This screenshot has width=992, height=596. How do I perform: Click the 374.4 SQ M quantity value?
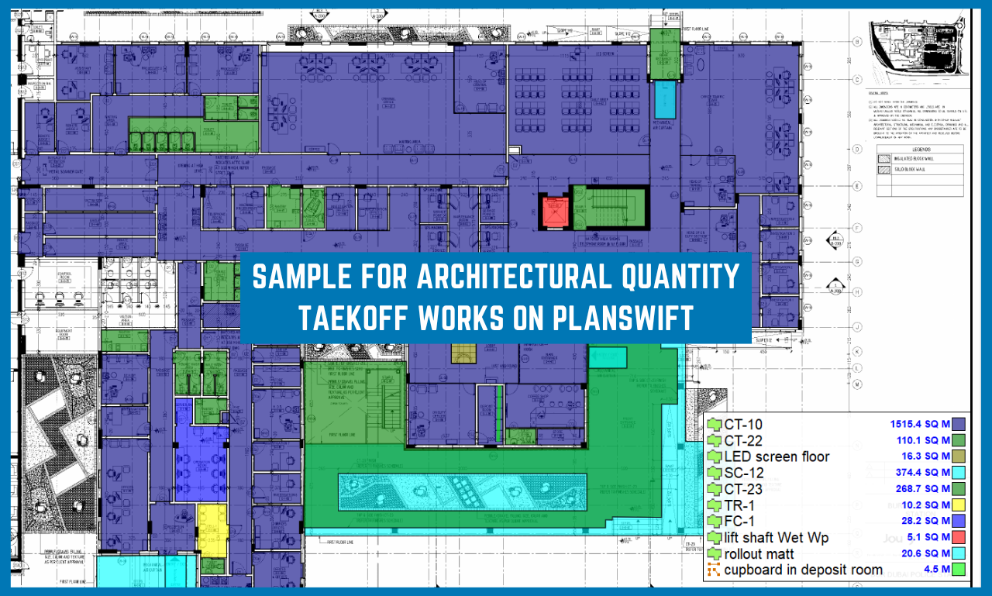[x=923, y=474]
